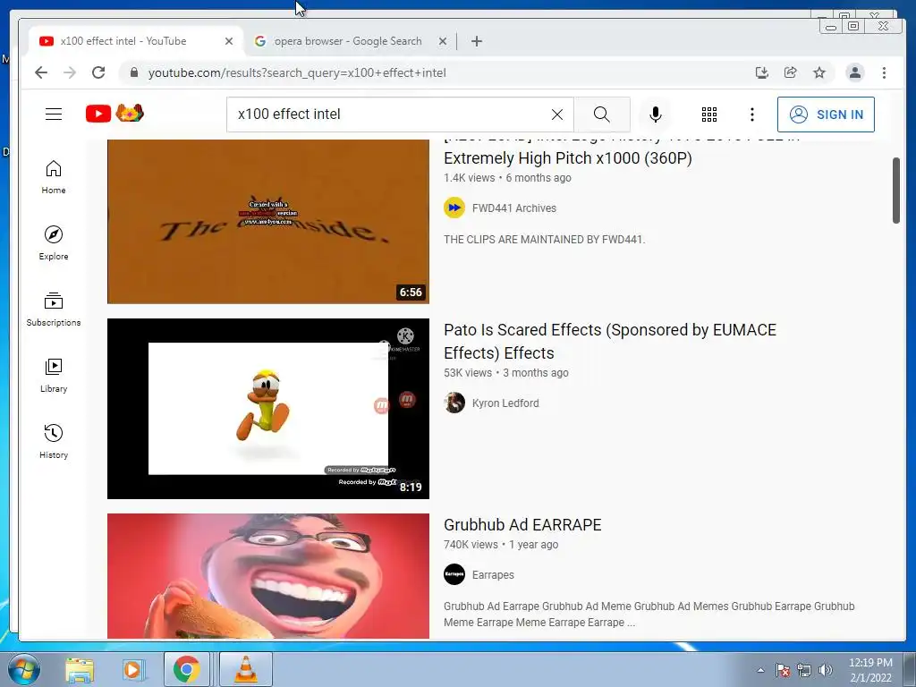
Task: Click Earrapes channel avatar
Action: [454, 575]
